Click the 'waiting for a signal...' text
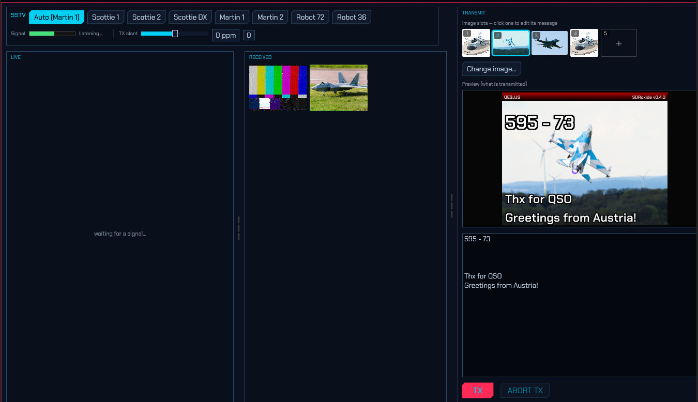The height and width of the screenshot is (402, 698). click(x=120, y=234)
